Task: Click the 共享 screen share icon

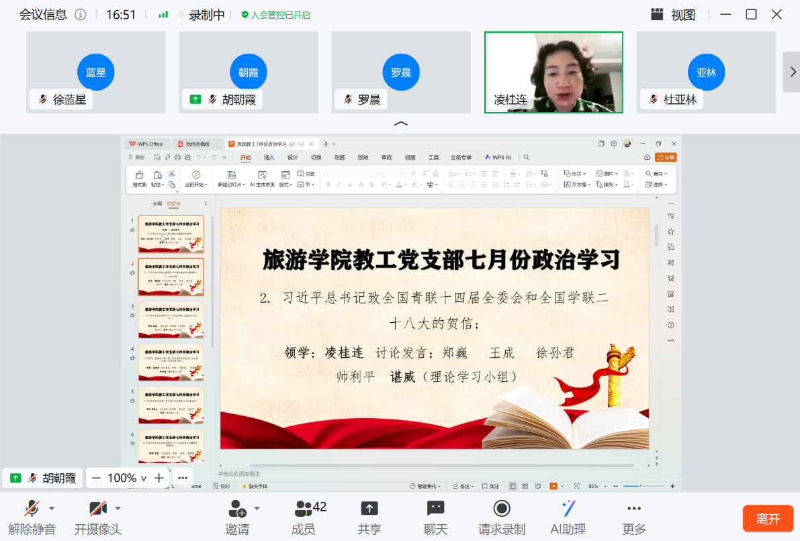Action: 369,509
